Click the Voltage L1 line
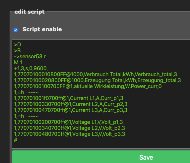This screenshot has height=163, width=190. pyautogui.click(x=68, y=122)
